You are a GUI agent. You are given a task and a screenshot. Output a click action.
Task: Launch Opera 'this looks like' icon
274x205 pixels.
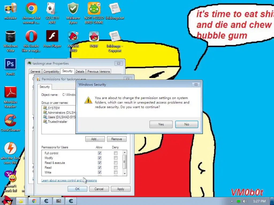(x=31, y=41)
